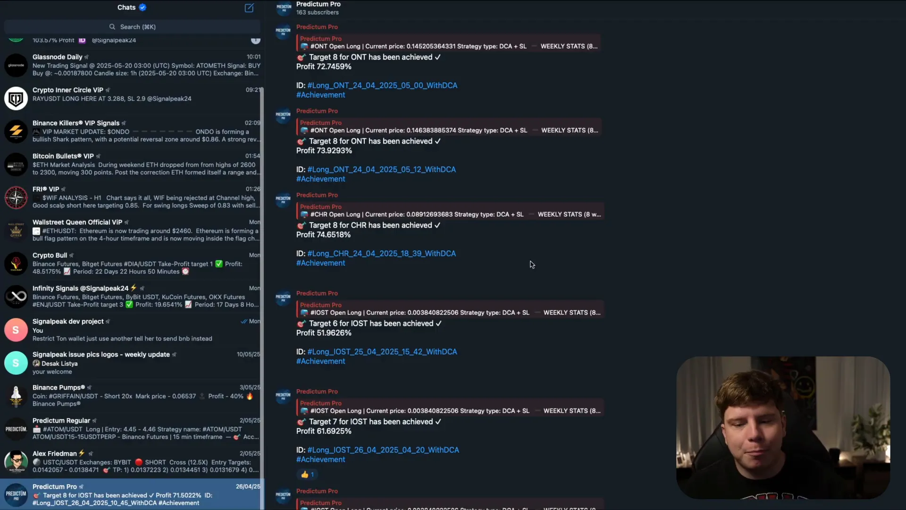Image resolution: width=906 pixels, height=510 pixels.
Task: Open Wallstreet Queen Official VIP avatar
Action: coord(16,230)
